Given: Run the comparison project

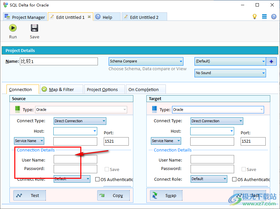Looking at the screenshot, I should point(13,32).
